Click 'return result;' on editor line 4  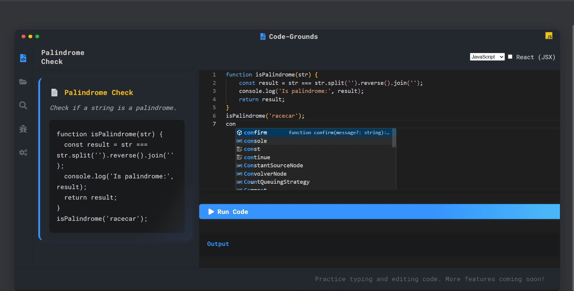click(262, 99)
